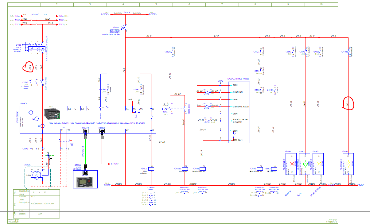Click terminal 95 on the motor controller
The image size is (370, 224).
(134, 109)
